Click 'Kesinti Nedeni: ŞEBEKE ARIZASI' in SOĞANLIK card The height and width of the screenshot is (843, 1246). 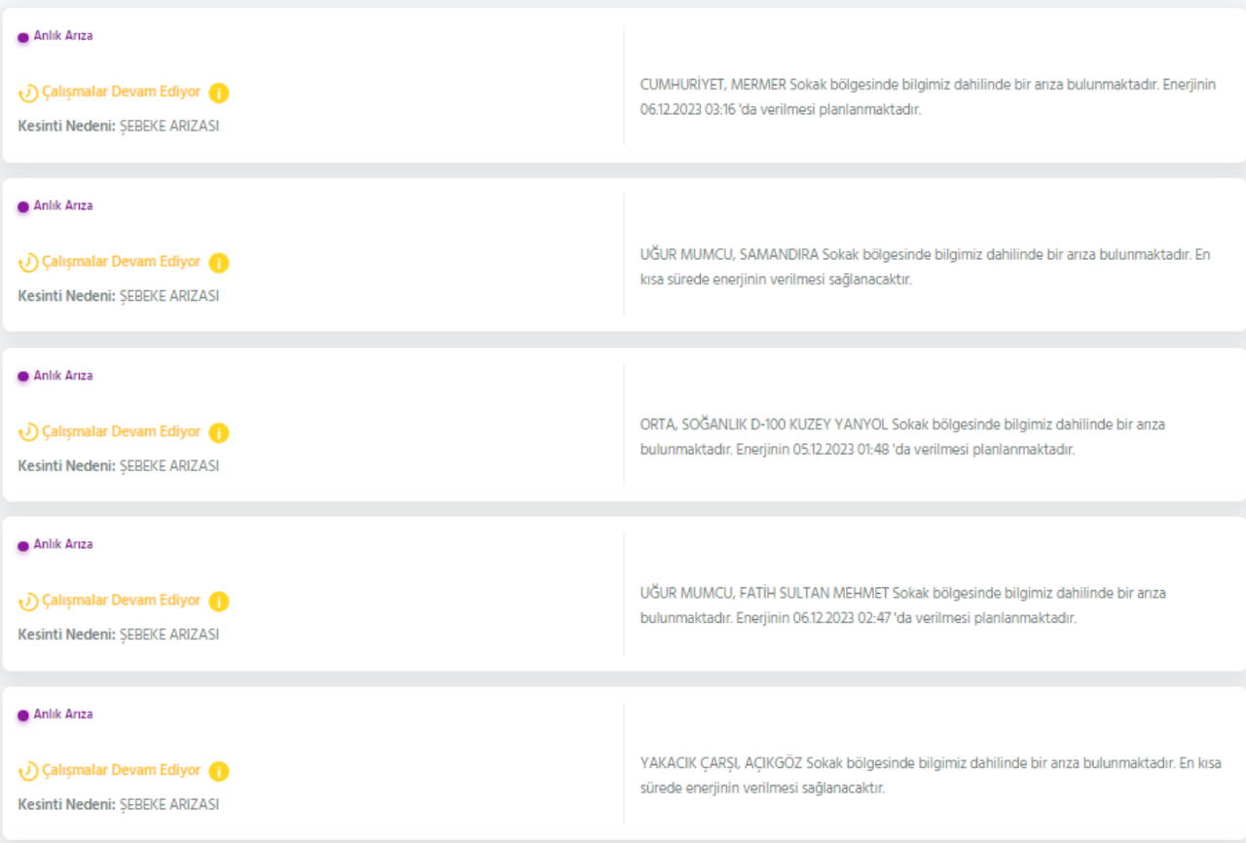(119, 465)
